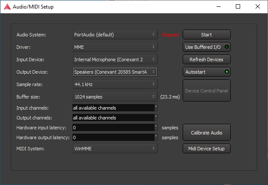Open Midi Device Setup
The height and width of the screenshot is (185, 268).
tap(207, 149)
